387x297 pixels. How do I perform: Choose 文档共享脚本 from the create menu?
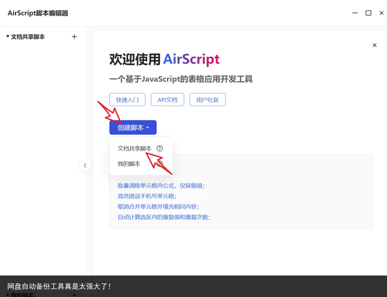(134, 148)
